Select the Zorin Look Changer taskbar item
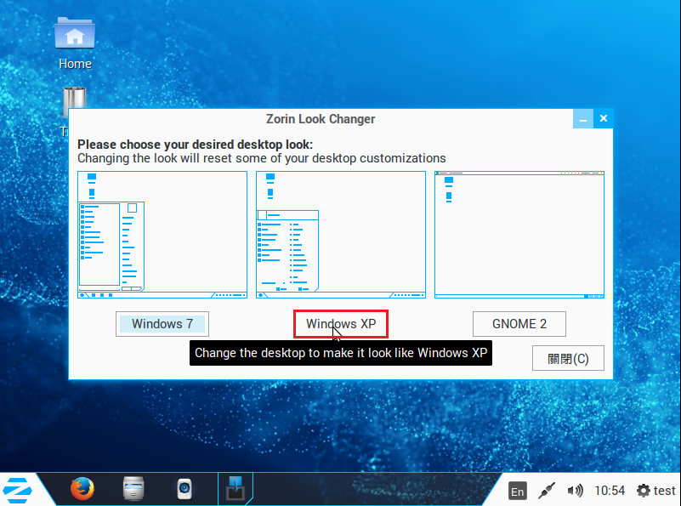681x506 pixels. (x=236, y=489)
